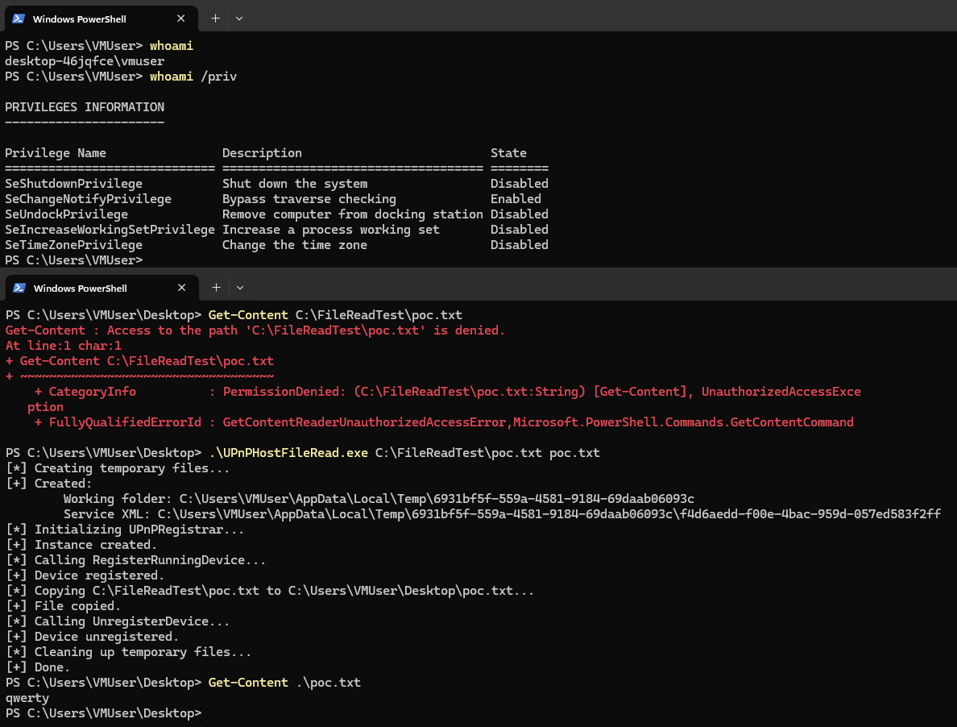957x727 pixels.
Task: Click 'PRIVILEGES INFORMATION' heading
Action: pos(85,107)
